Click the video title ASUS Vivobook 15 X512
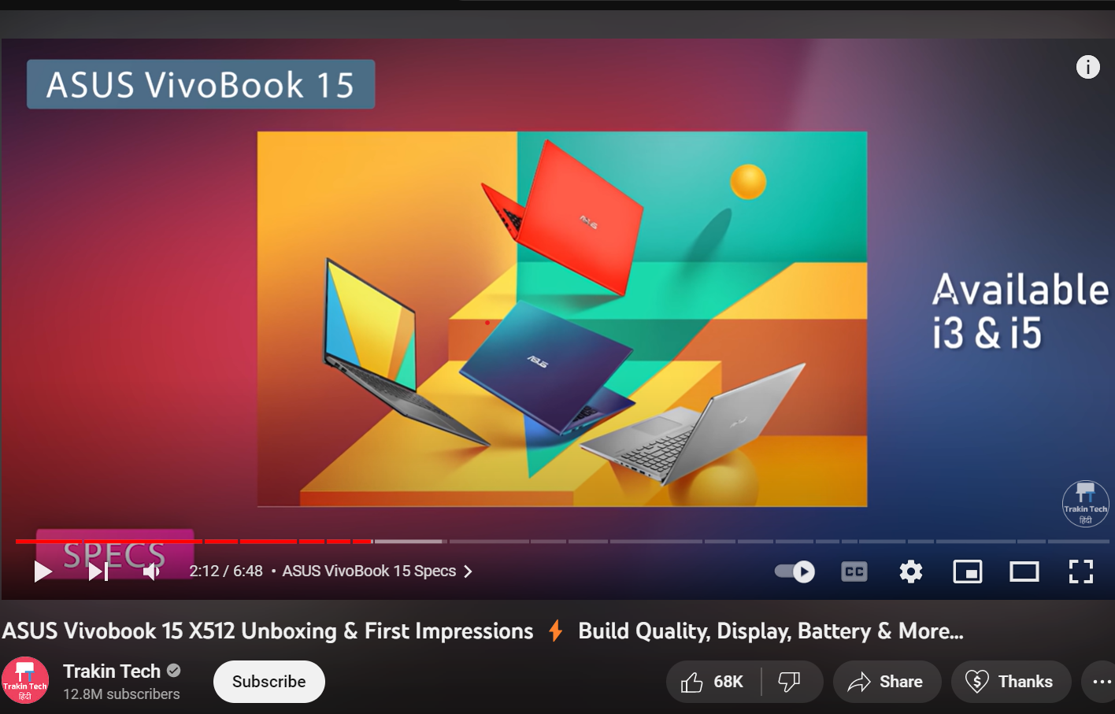This screenshot has height=714, width=1115. [x=483, y=631]
